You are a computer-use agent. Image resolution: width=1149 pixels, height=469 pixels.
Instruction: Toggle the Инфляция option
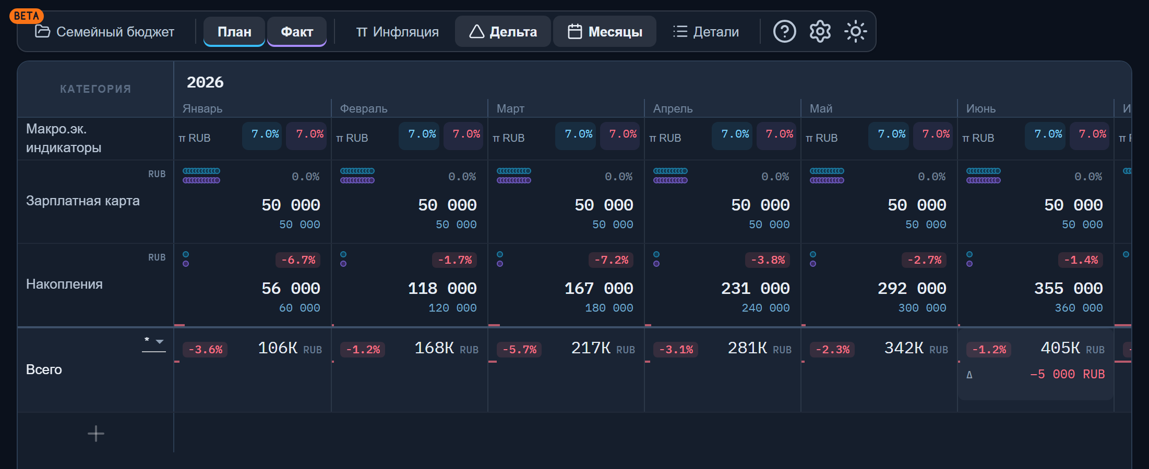click(397, 32)
